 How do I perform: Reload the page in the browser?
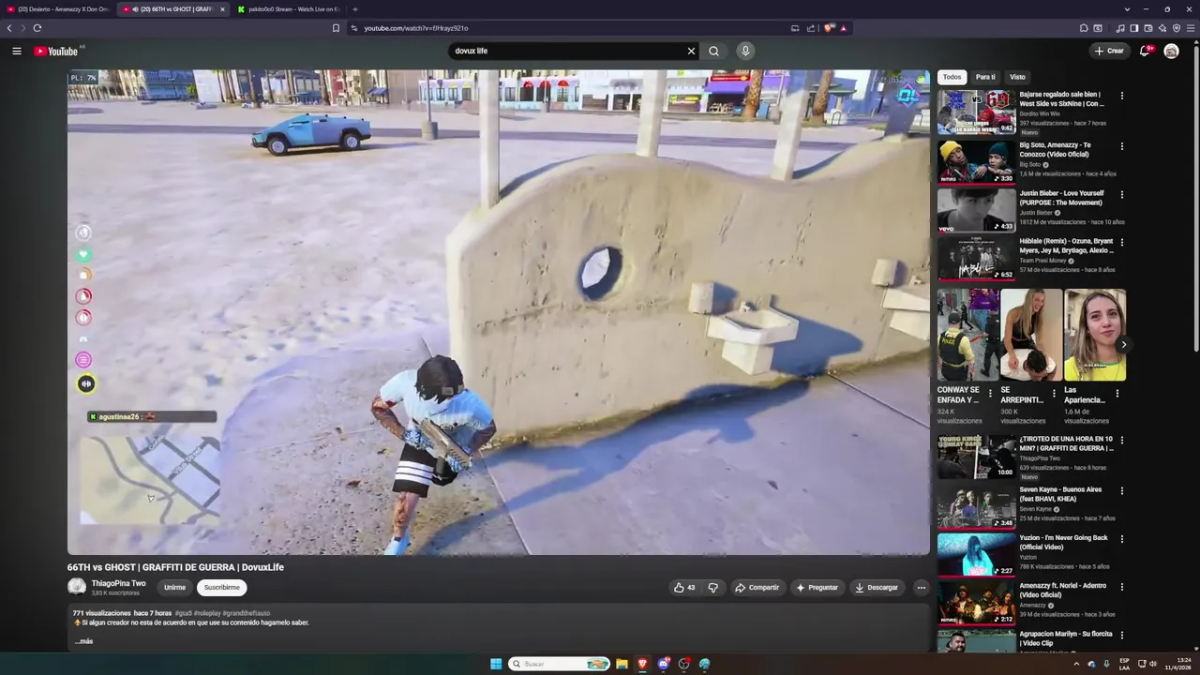37,28
